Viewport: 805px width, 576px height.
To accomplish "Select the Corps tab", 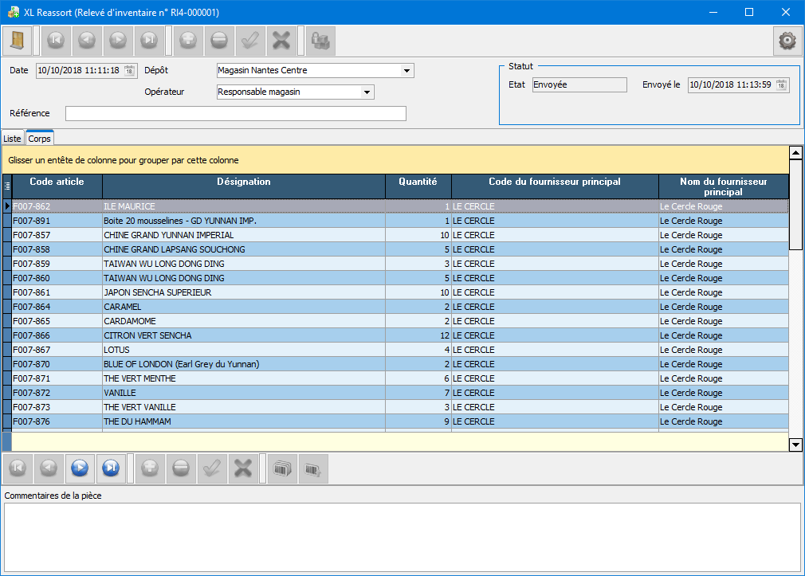I will pos(39,139).
